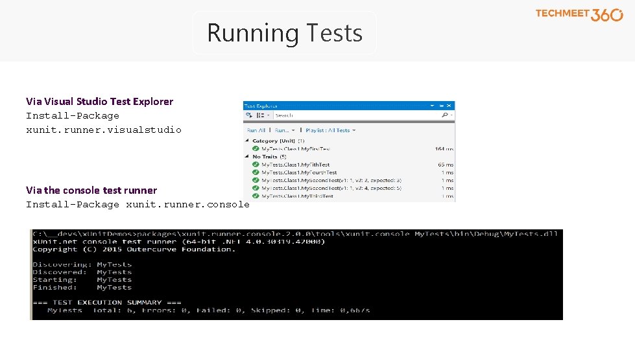Select the MyThirdTest row
The width and height of the screenshot is (635, 357).
point(349,196)
